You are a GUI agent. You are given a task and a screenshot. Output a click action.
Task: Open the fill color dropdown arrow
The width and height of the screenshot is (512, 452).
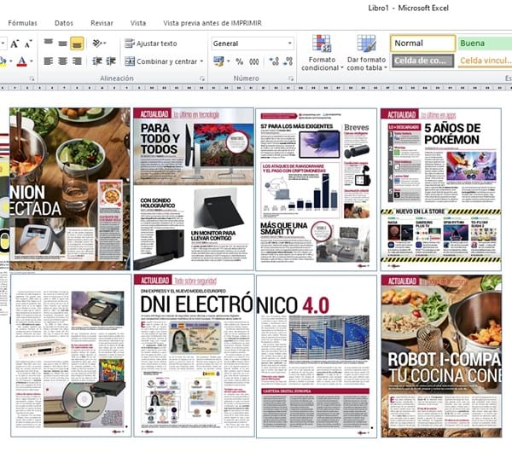pyautogui.click(x=11, y=61)
